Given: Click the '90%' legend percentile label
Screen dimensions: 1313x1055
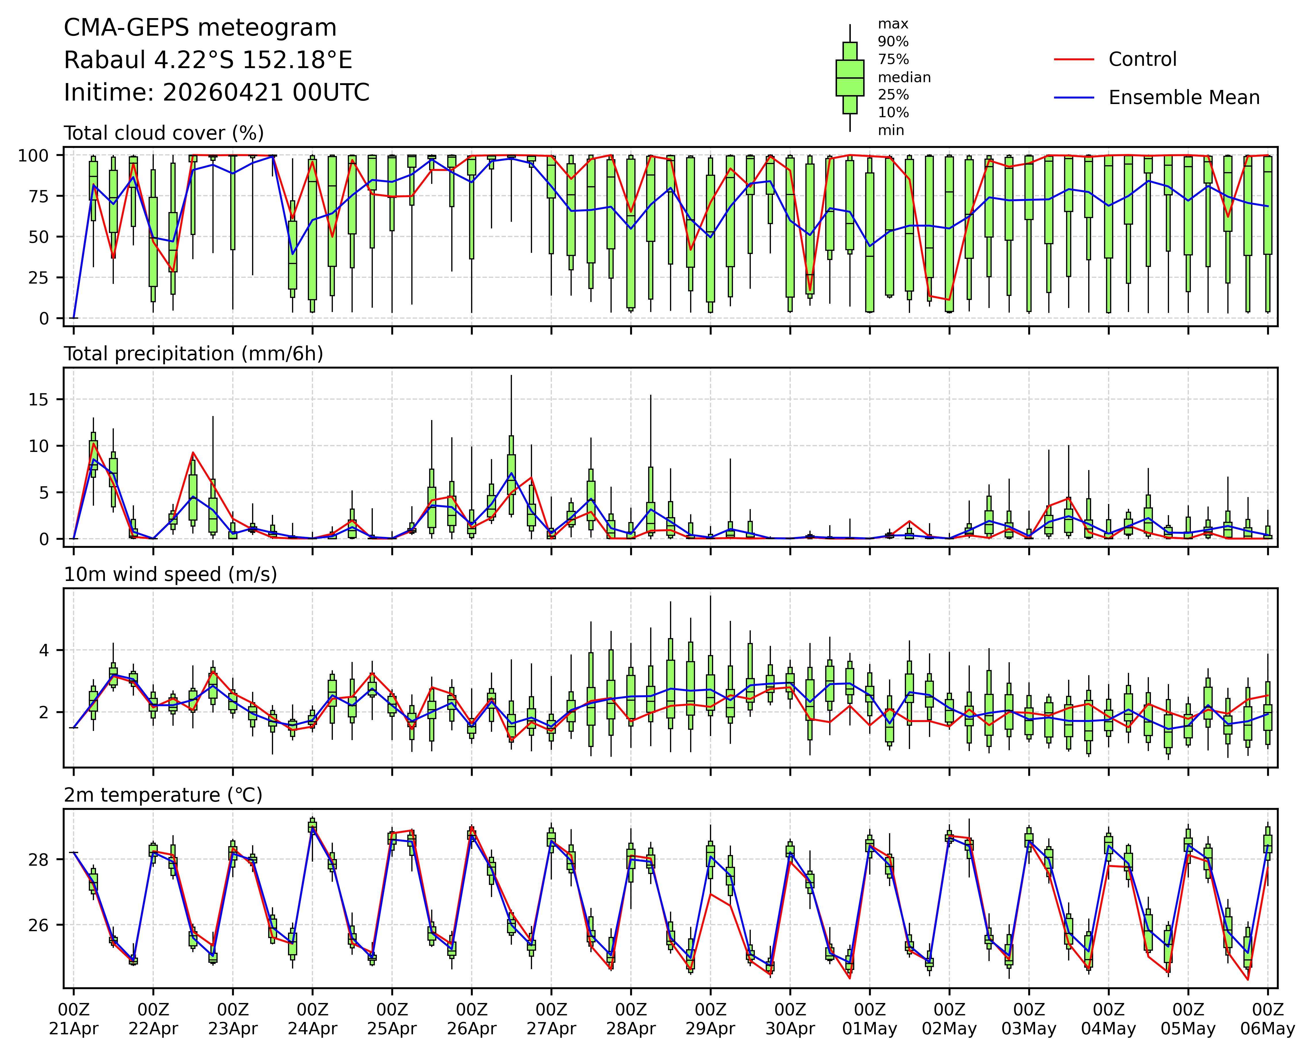Looking at the screenshot, I should (x=893, y=42).
